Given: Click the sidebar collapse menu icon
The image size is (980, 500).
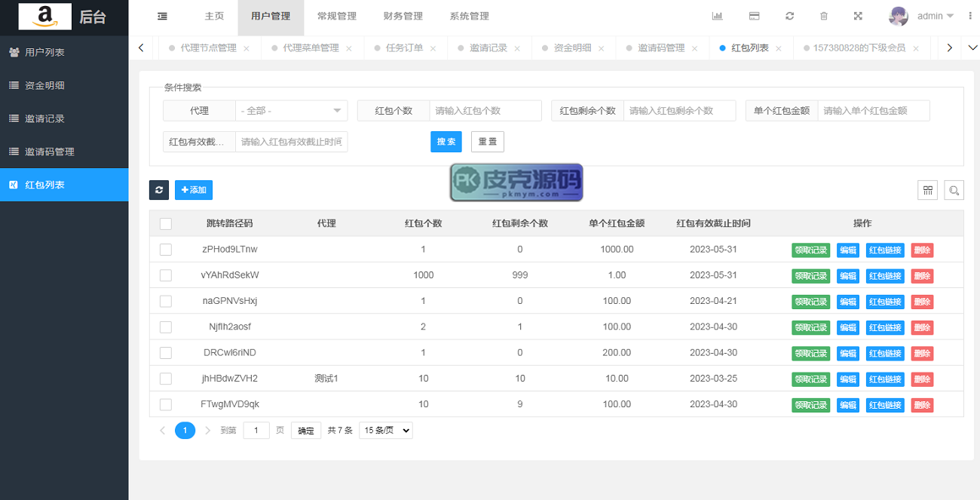Looking at the screenshot, I should (x=162, y=17).
